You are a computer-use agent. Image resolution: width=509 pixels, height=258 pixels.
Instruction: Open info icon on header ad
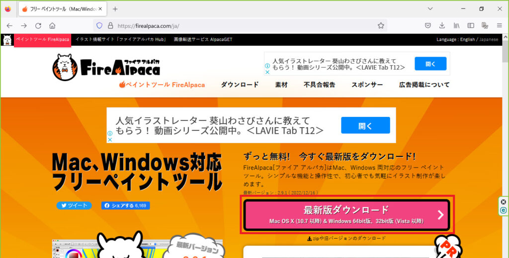pos(267,66)
